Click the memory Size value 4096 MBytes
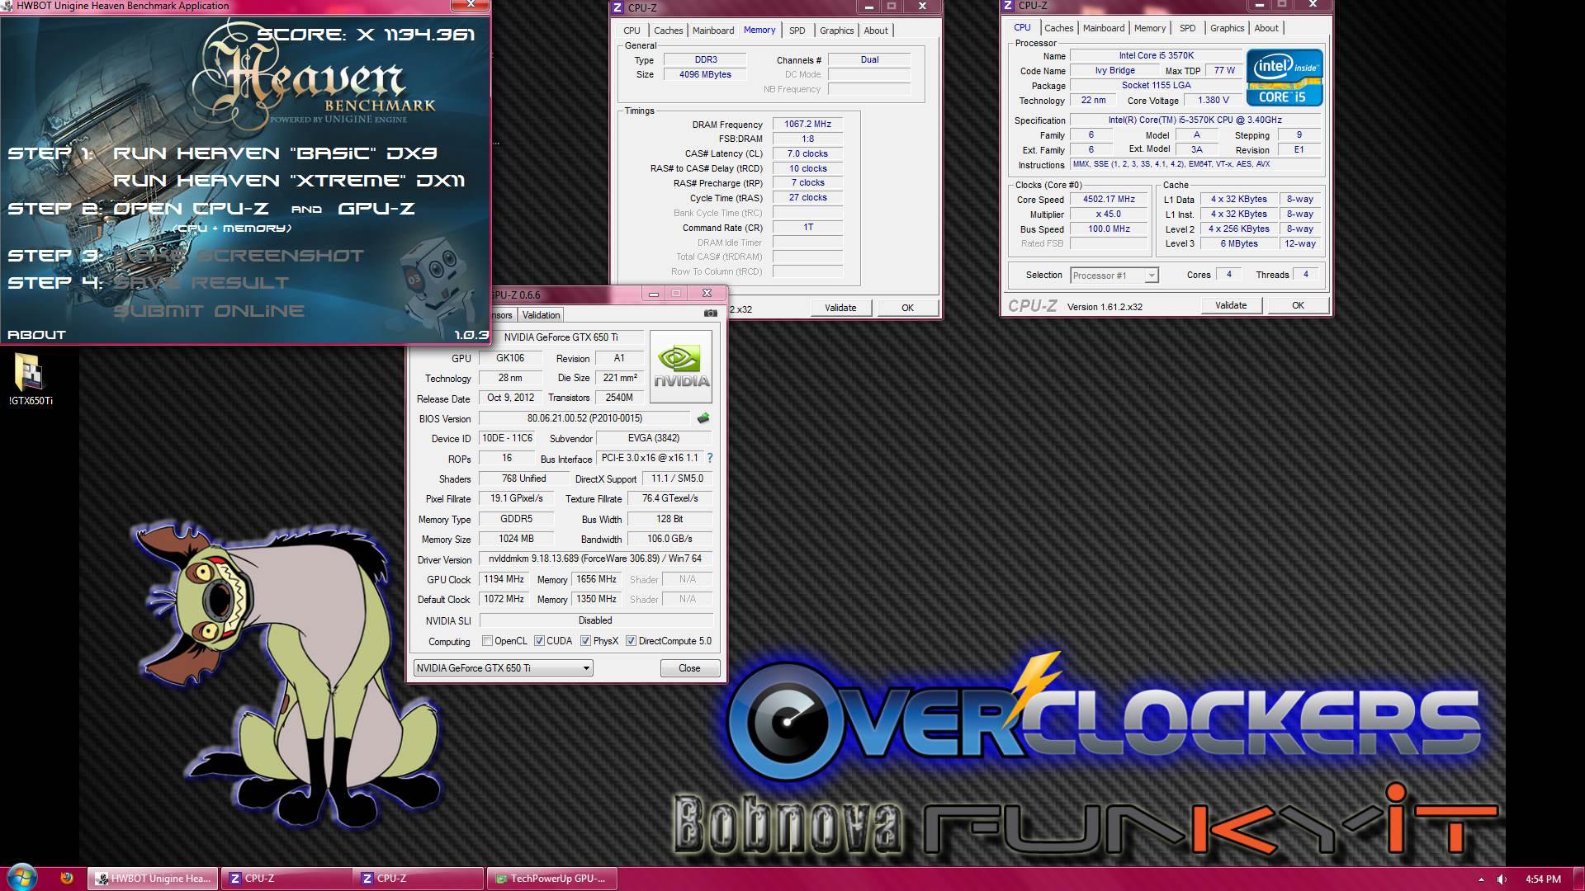Image resolution: width=1585 pixels, height=891 pixels. [705, 74]
